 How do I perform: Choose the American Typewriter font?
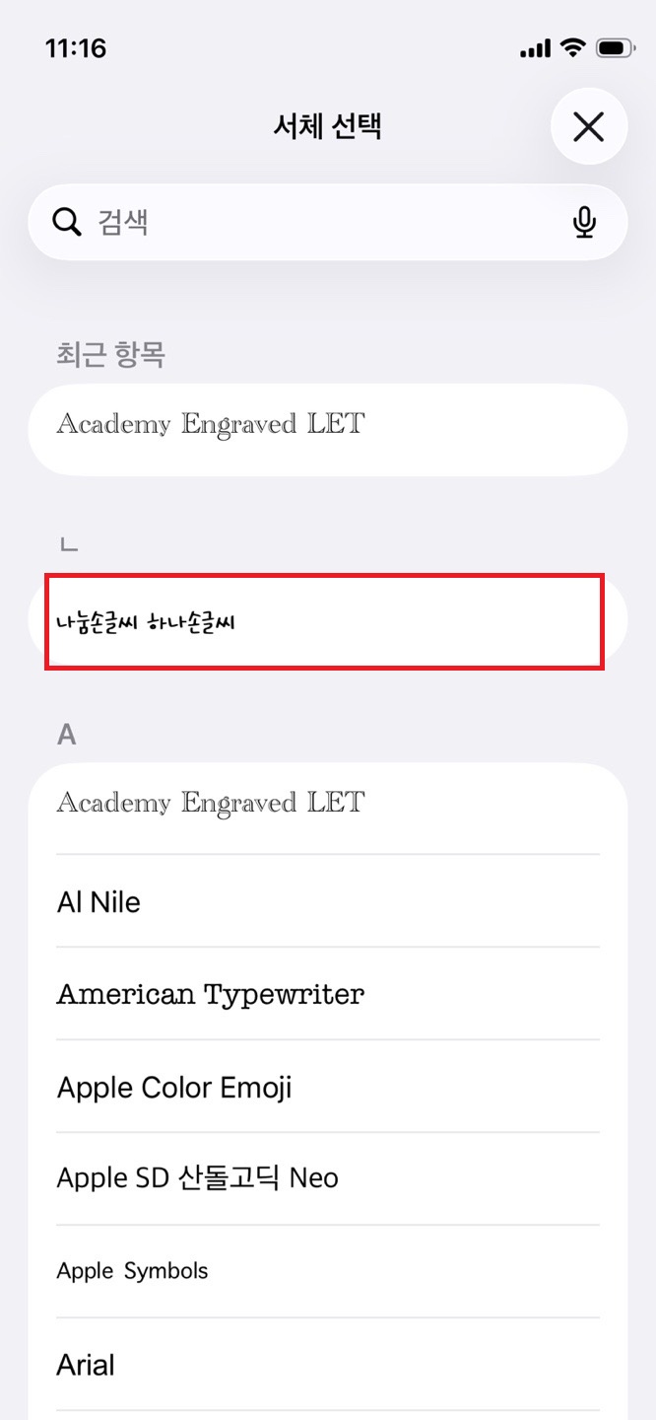pyautogui.click(x=328, y=994)
